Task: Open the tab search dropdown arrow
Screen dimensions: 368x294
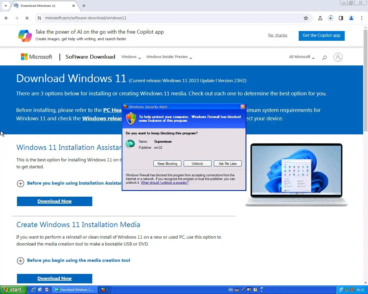Action: [x=5, y=6]
